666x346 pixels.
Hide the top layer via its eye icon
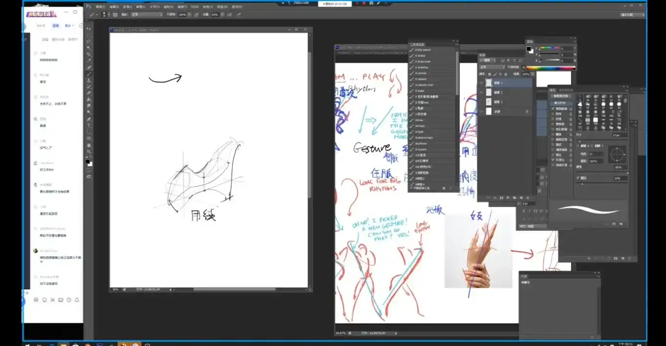tap(481, 83)
